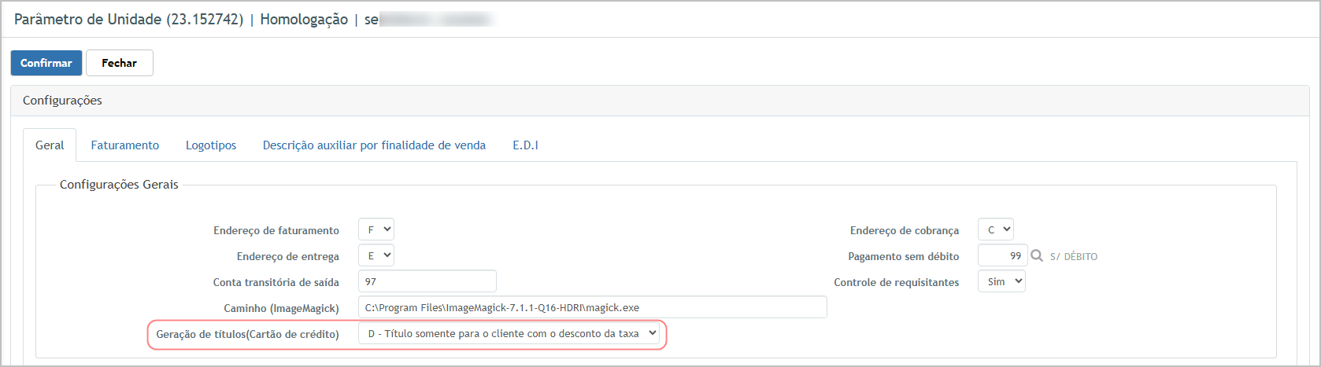The image size is (1321, 367).
Task: Click the Caminho (ImageMagick) label
Action: point(281,308)
